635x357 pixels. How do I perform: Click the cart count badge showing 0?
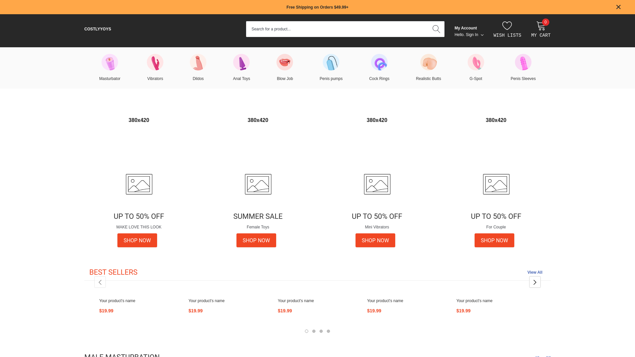(546, 22)
